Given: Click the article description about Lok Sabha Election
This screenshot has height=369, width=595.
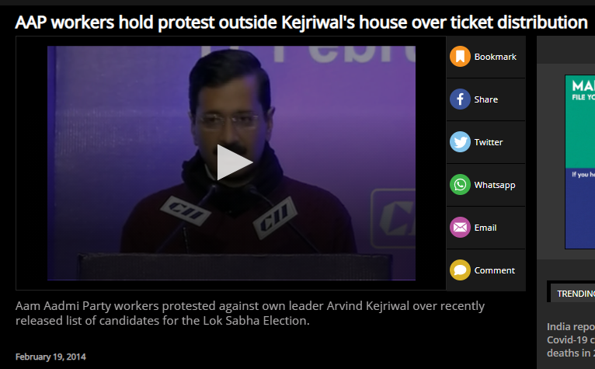Looking at the screenshot, I should click(250, 313).
